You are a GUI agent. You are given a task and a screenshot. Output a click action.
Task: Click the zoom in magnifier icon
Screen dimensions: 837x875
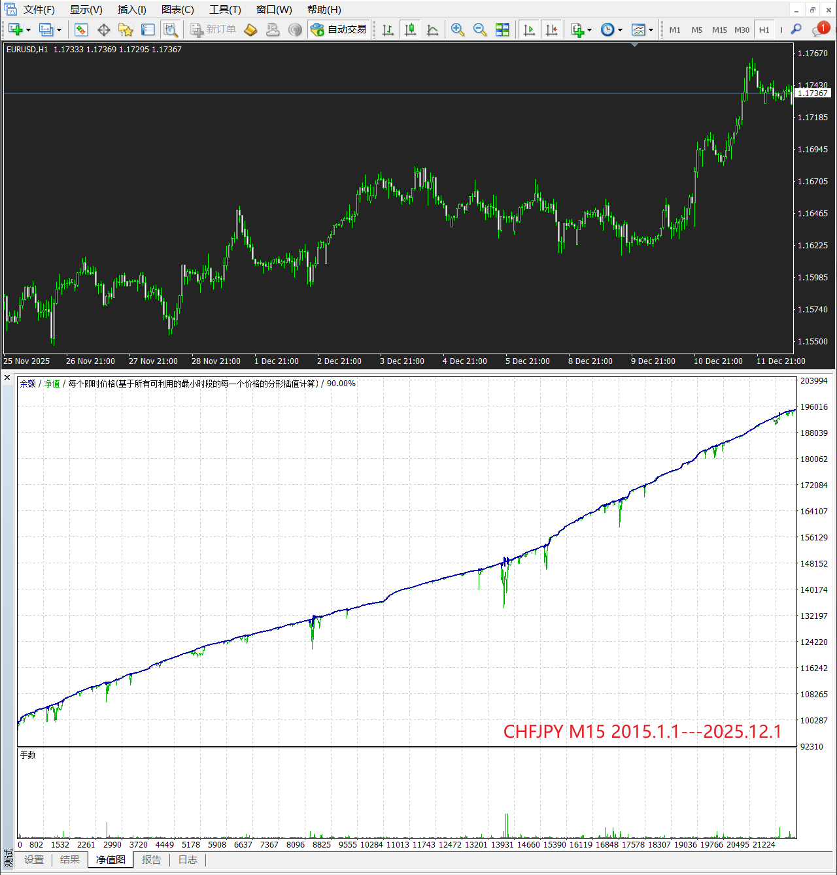click(x=458, y=29)
